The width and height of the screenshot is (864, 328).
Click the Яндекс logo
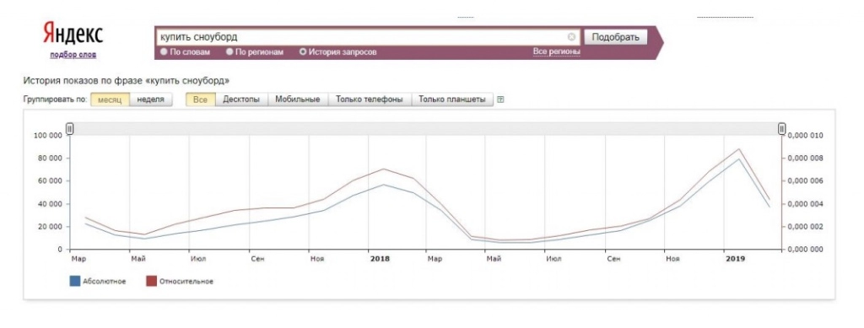click(73, 35)
